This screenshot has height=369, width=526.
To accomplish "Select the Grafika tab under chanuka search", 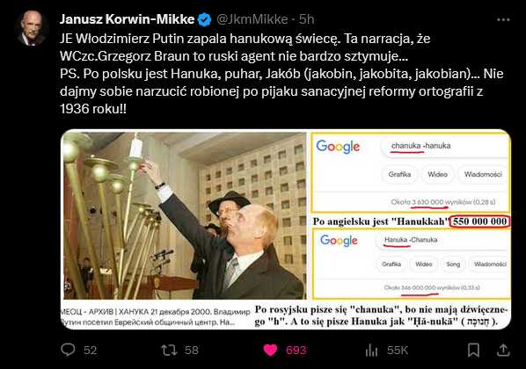I will [399, 174].
